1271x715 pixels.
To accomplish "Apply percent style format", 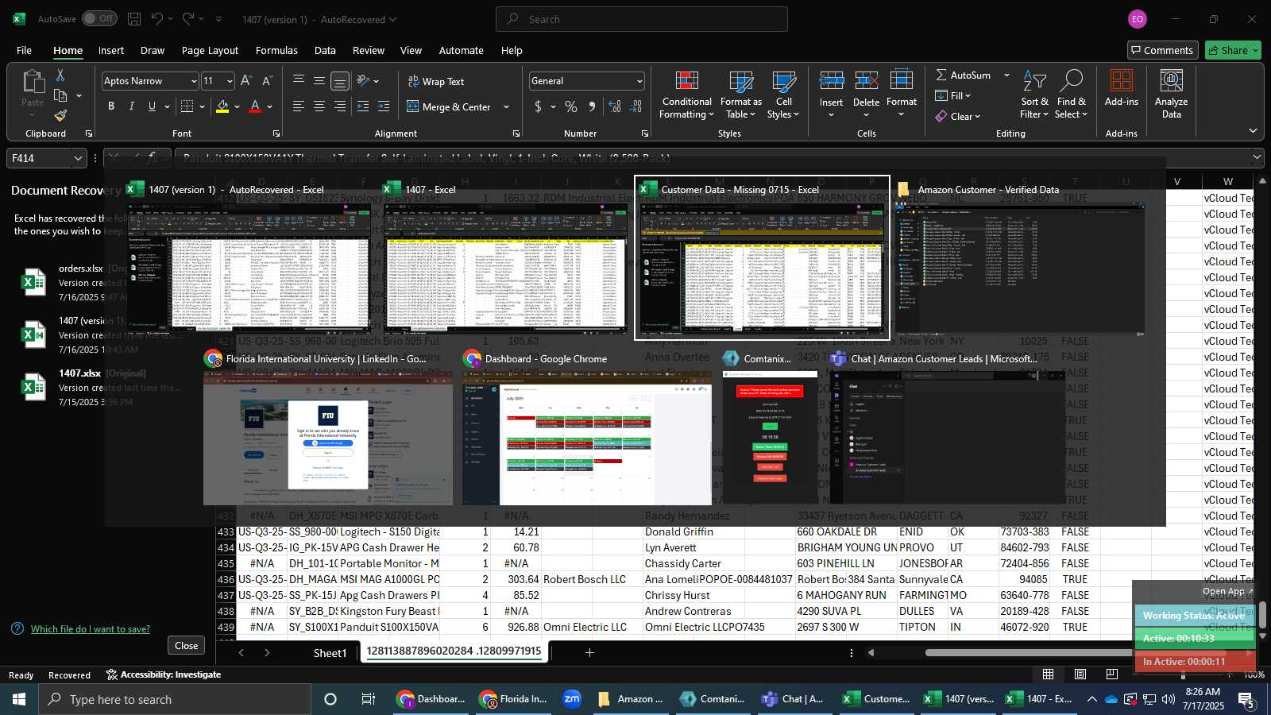I will (x=571, y=106).
